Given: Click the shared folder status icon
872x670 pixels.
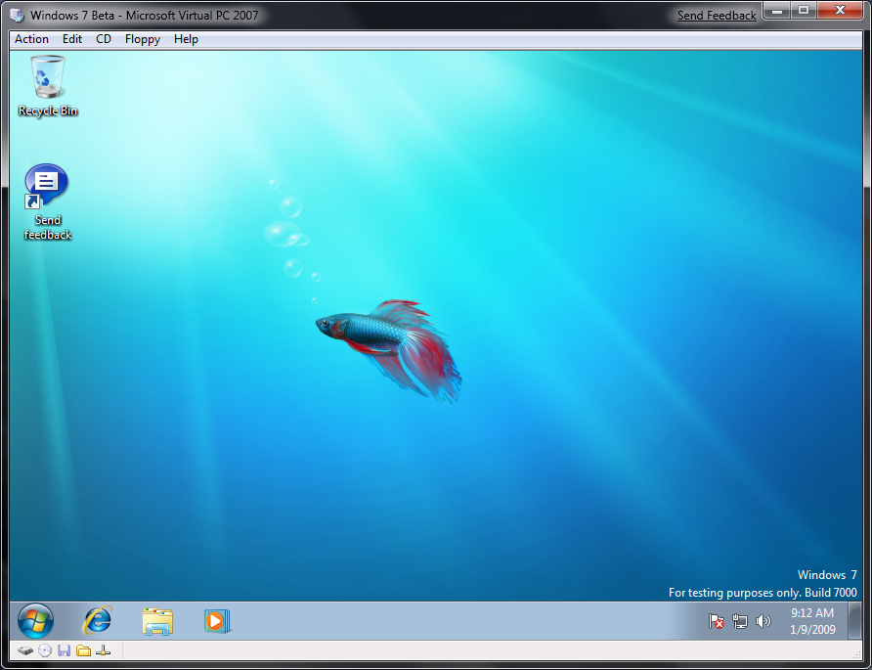Looking at the screenshot, I should point(83,650).
